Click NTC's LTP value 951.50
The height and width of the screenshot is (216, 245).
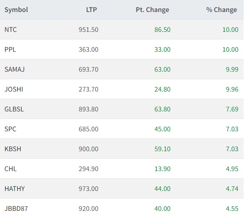(x=88, y=30)
